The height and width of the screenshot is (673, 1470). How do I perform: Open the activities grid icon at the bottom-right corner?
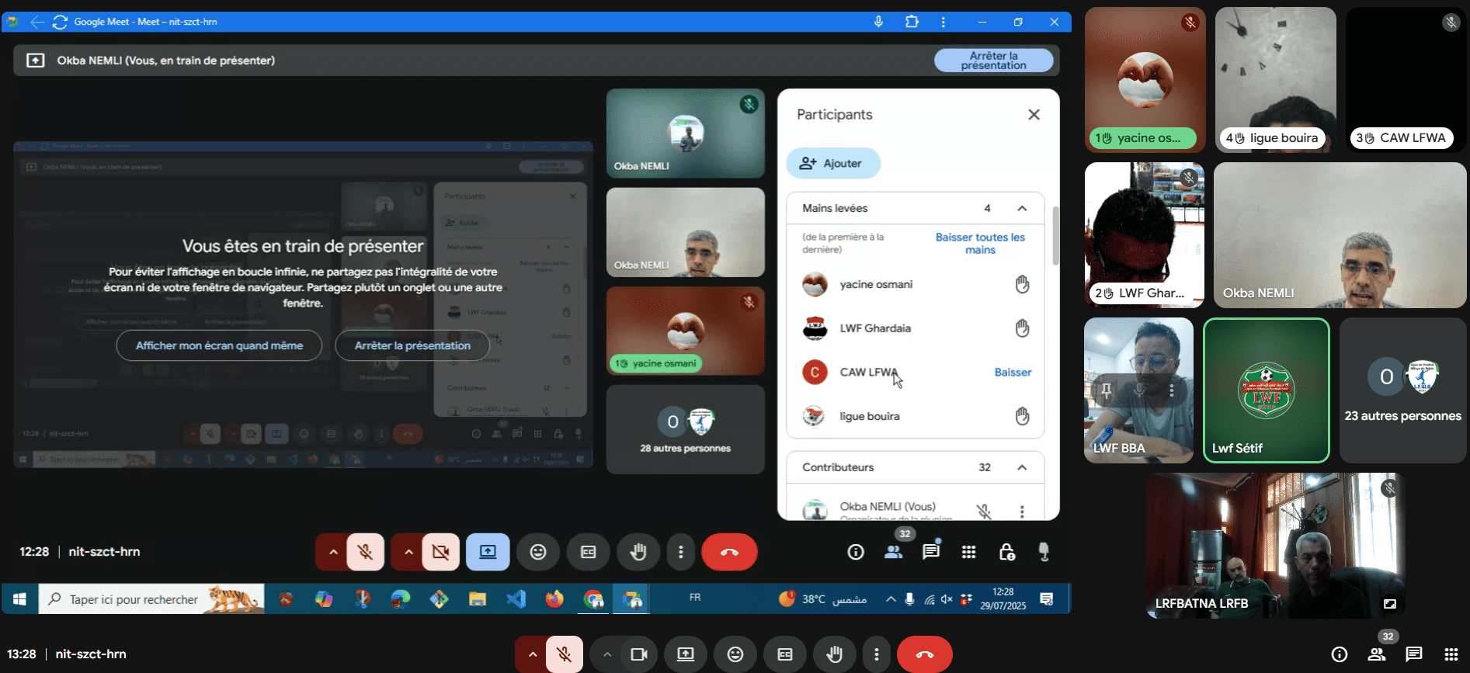(1451, 654)
